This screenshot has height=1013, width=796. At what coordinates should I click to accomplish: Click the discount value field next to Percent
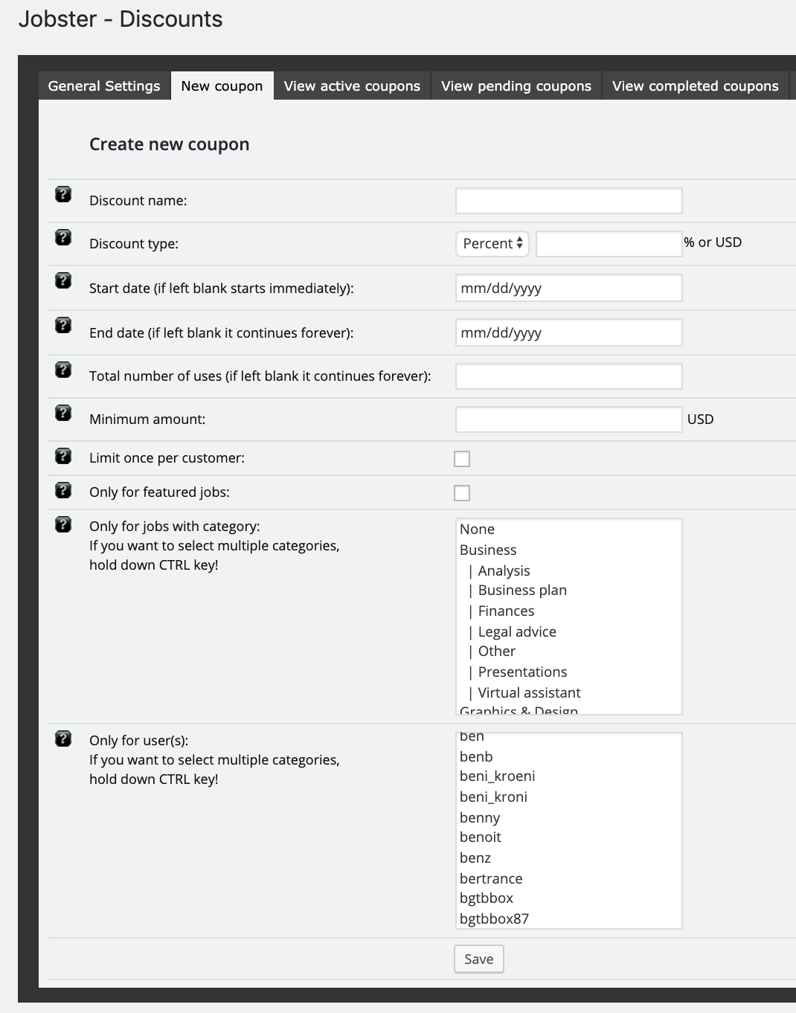point(609,244)
